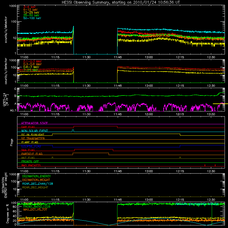Screen dimensions: 228x228
Task: Select the FRONT_RATIO_1225 legend label
Action: [x=37, y=207]
